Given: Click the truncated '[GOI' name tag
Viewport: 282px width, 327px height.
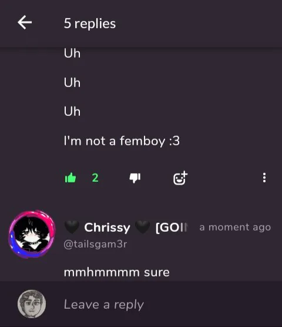Looking at the screenshot, I should click(172, 228).
